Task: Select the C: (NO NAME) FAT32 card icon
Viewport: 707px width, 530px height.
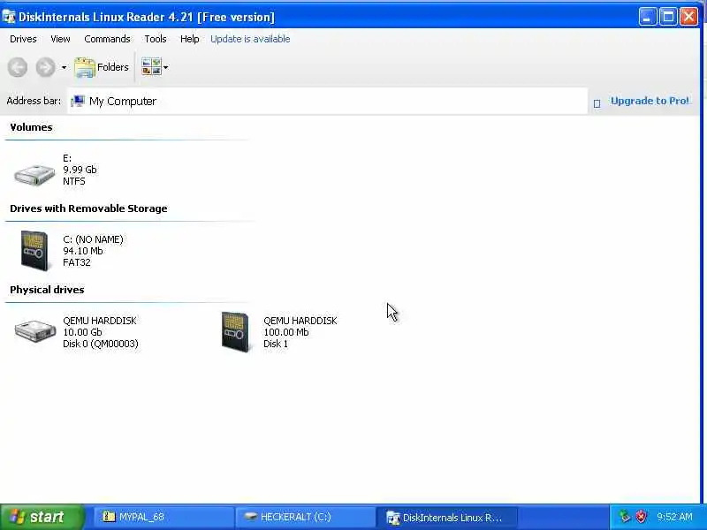Action: 34,251
